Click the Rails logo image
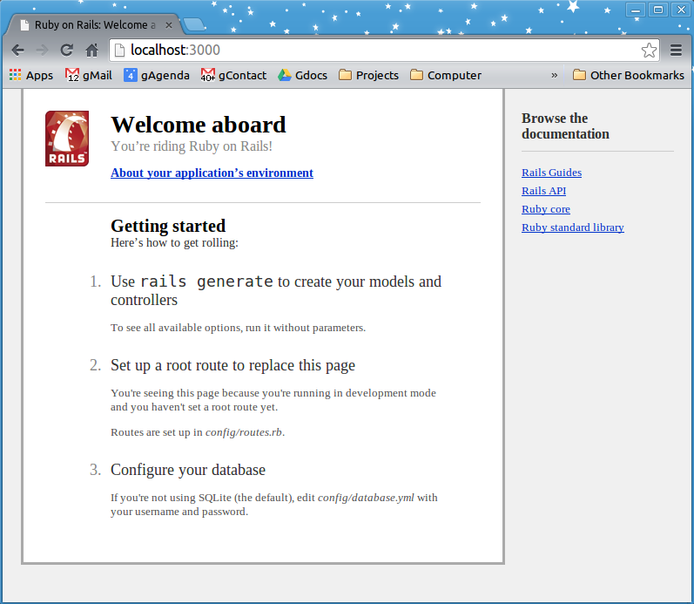The image size is (694, 604). (x=67, y=139)
